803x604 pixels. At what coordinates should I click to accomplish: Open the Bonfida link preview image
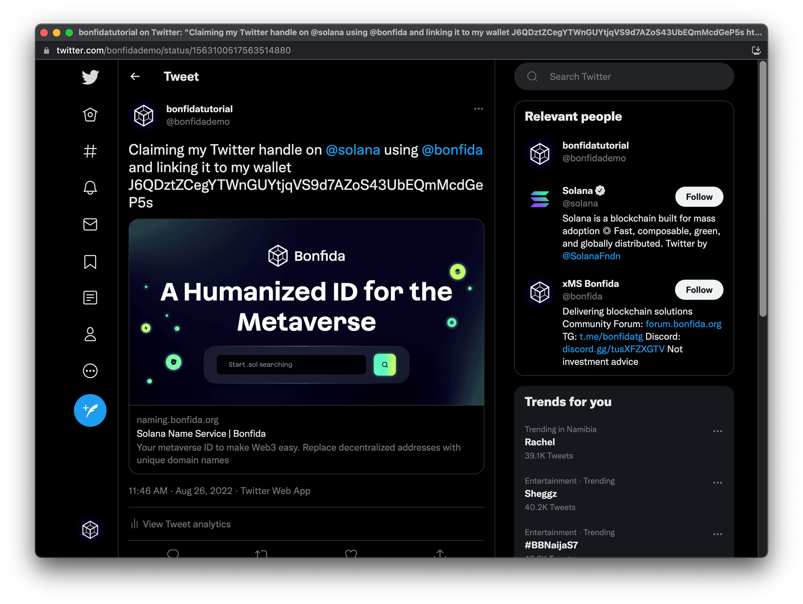(x=306, y=312)
